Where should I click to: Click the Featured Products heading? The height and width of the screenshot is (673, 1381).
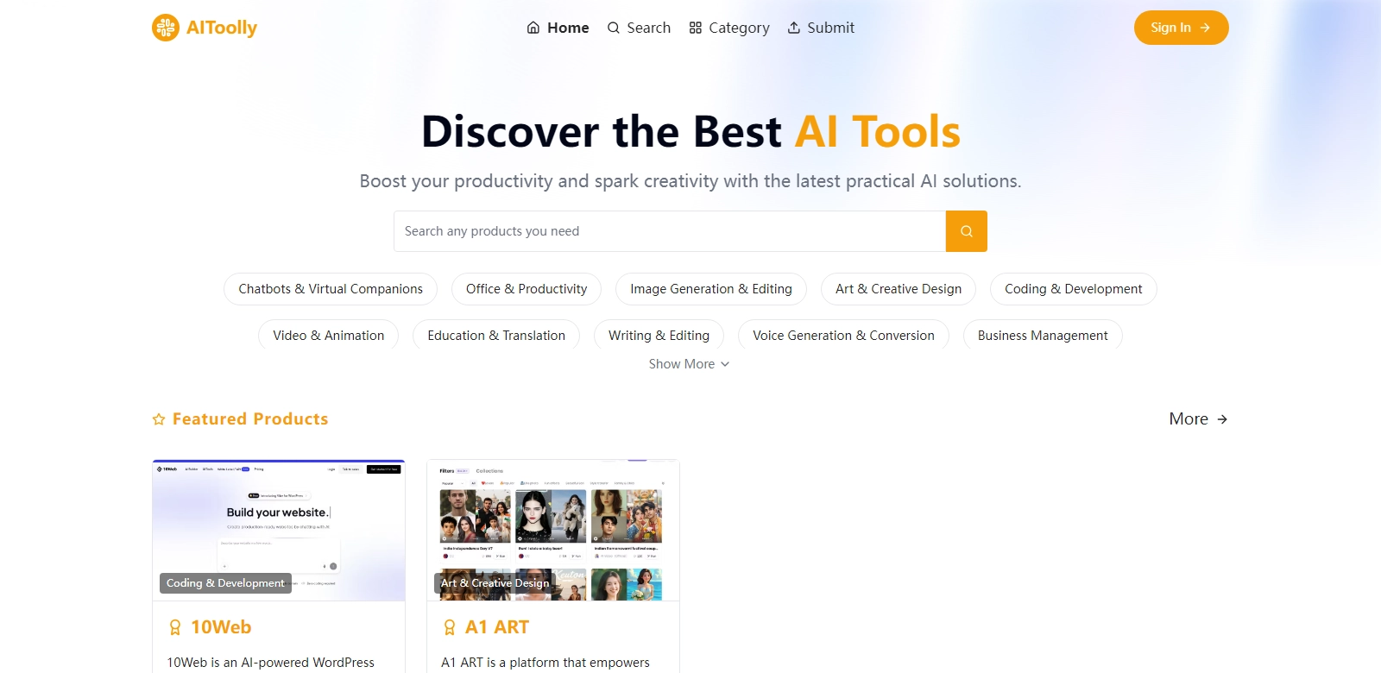[250, 419]
